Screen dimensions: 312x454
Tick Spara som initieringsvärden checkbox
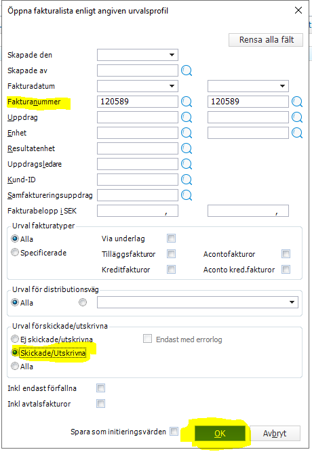coord(174,432)
